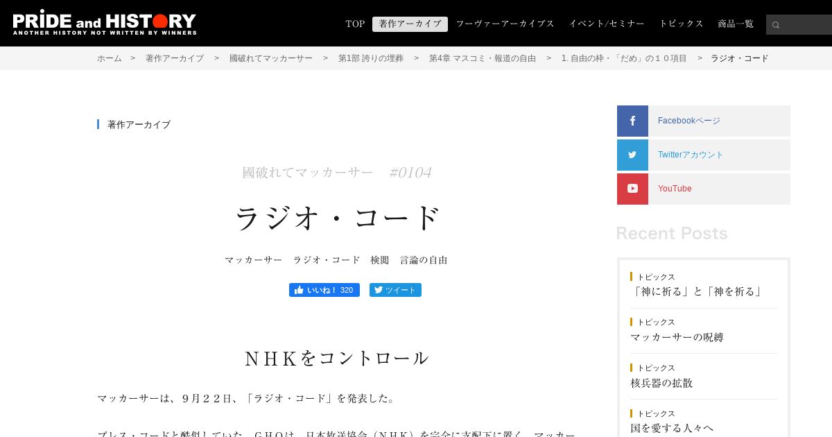Click the ツイート tweet button

point(395,290)
